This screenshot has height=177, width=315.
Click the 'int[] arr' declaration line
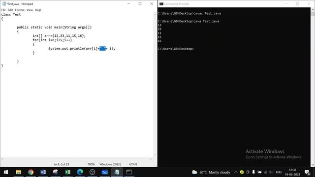pyautogui.click(x=59, y=36)
